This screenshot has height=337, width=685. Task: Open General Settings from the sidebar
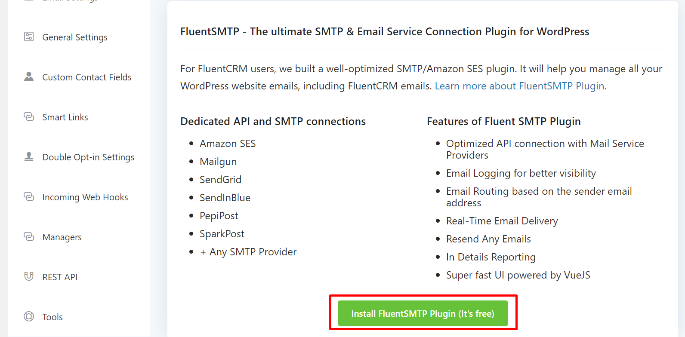tap(74, 37)
